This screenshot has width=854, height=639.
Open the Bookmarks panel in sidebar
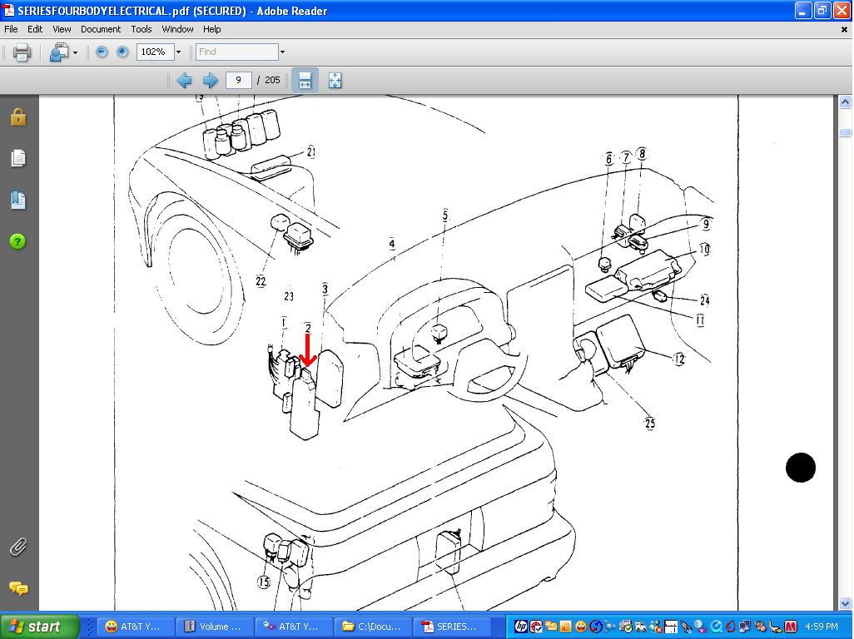(x=17, y=200)
